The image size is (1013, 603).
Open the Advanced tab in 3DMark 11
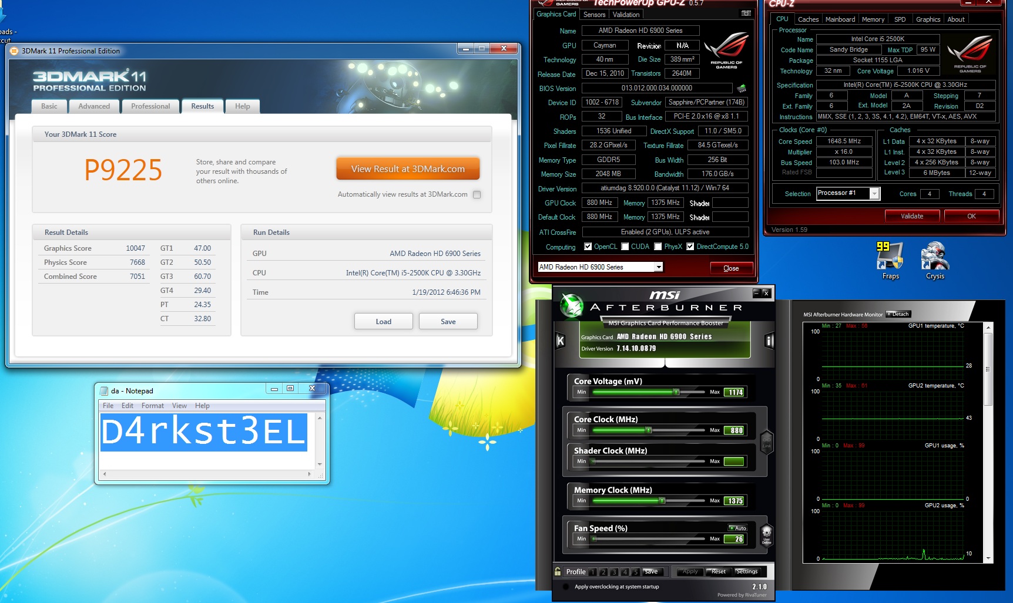pyautogui.click(x=94, y=106)
